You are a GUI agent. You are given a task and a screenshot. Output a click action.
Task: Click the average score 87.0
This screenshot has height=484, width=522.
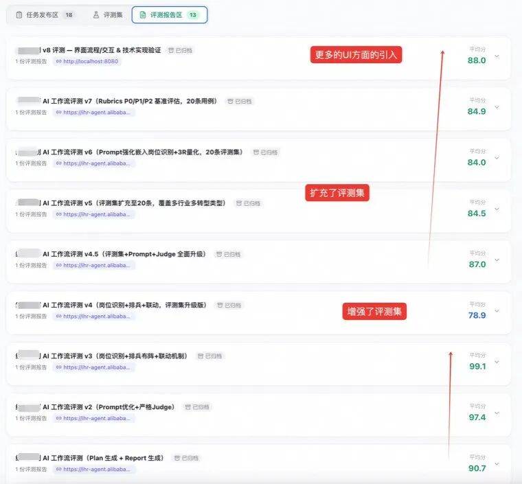click(x=477, y=264)
